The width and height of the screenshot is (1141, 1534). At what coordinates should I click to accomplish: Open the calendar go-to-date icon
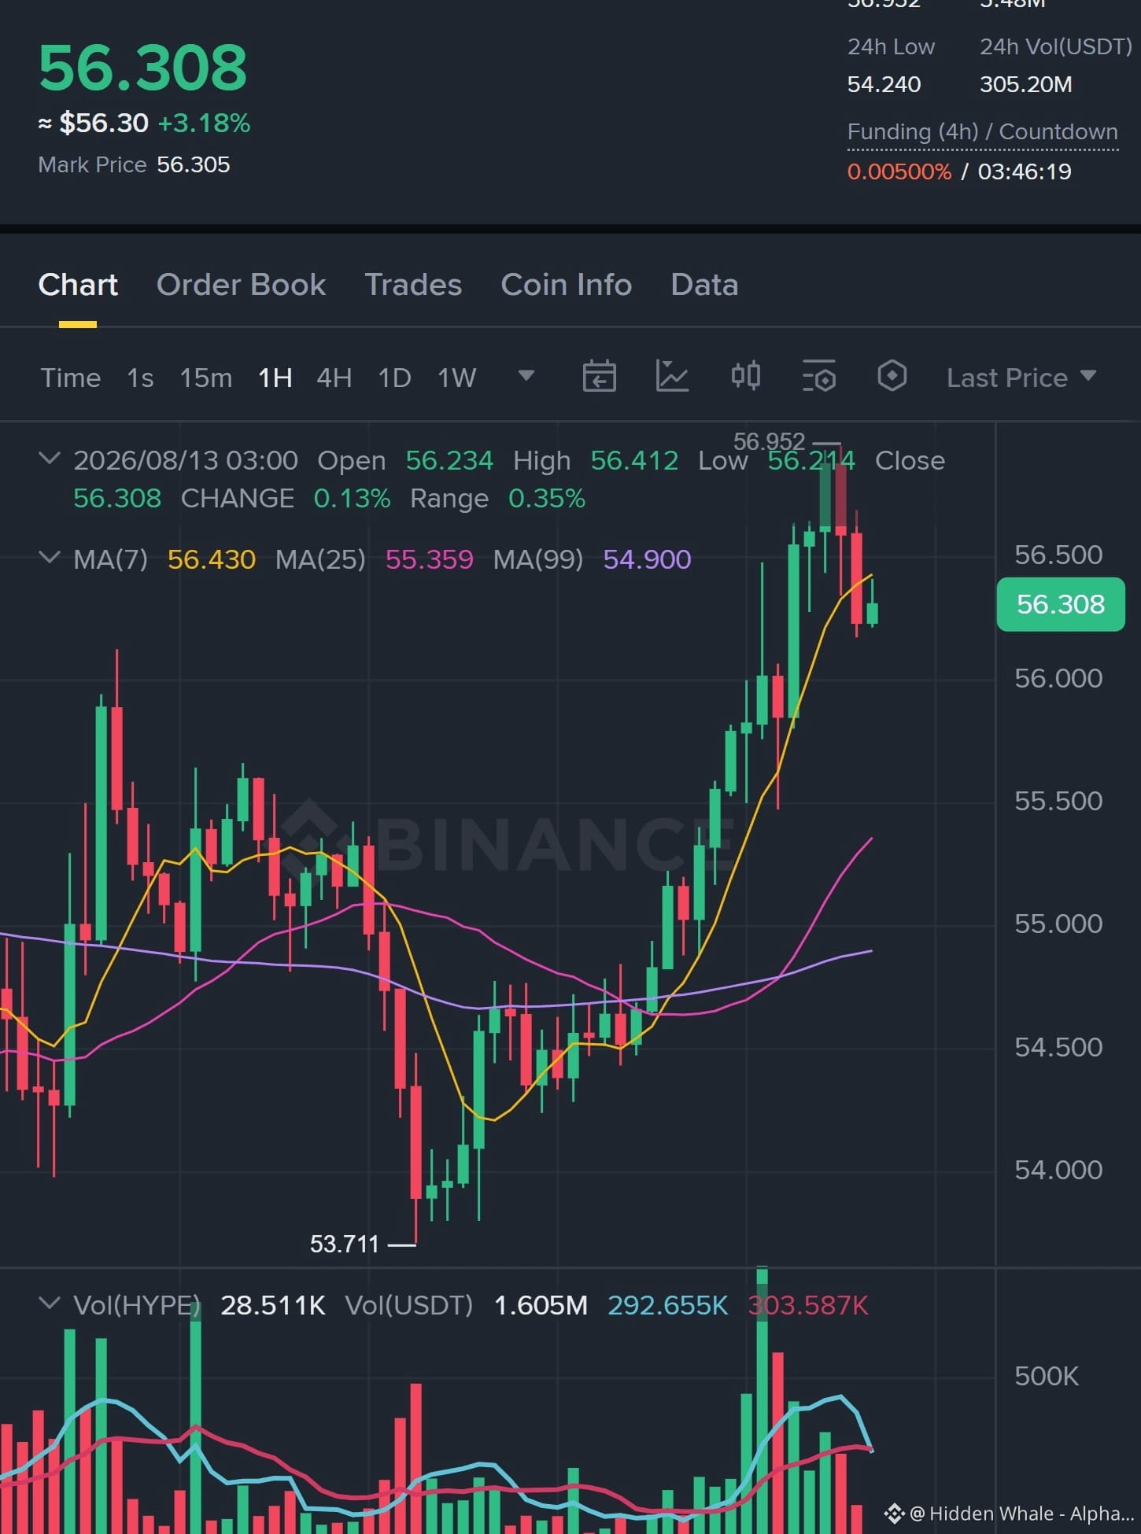click(599, 377)
